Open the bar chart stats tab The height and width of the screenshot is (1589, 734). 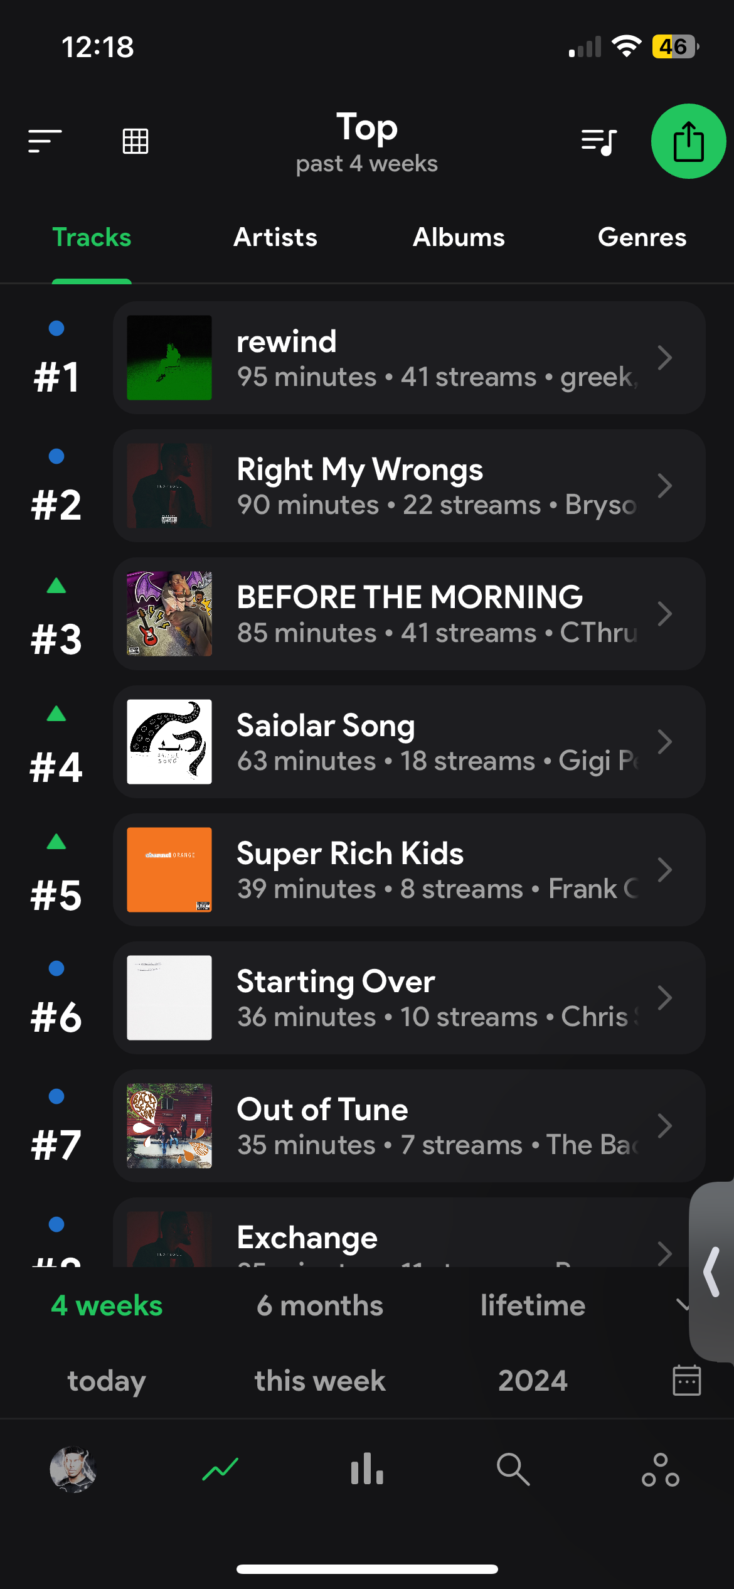367,1469
